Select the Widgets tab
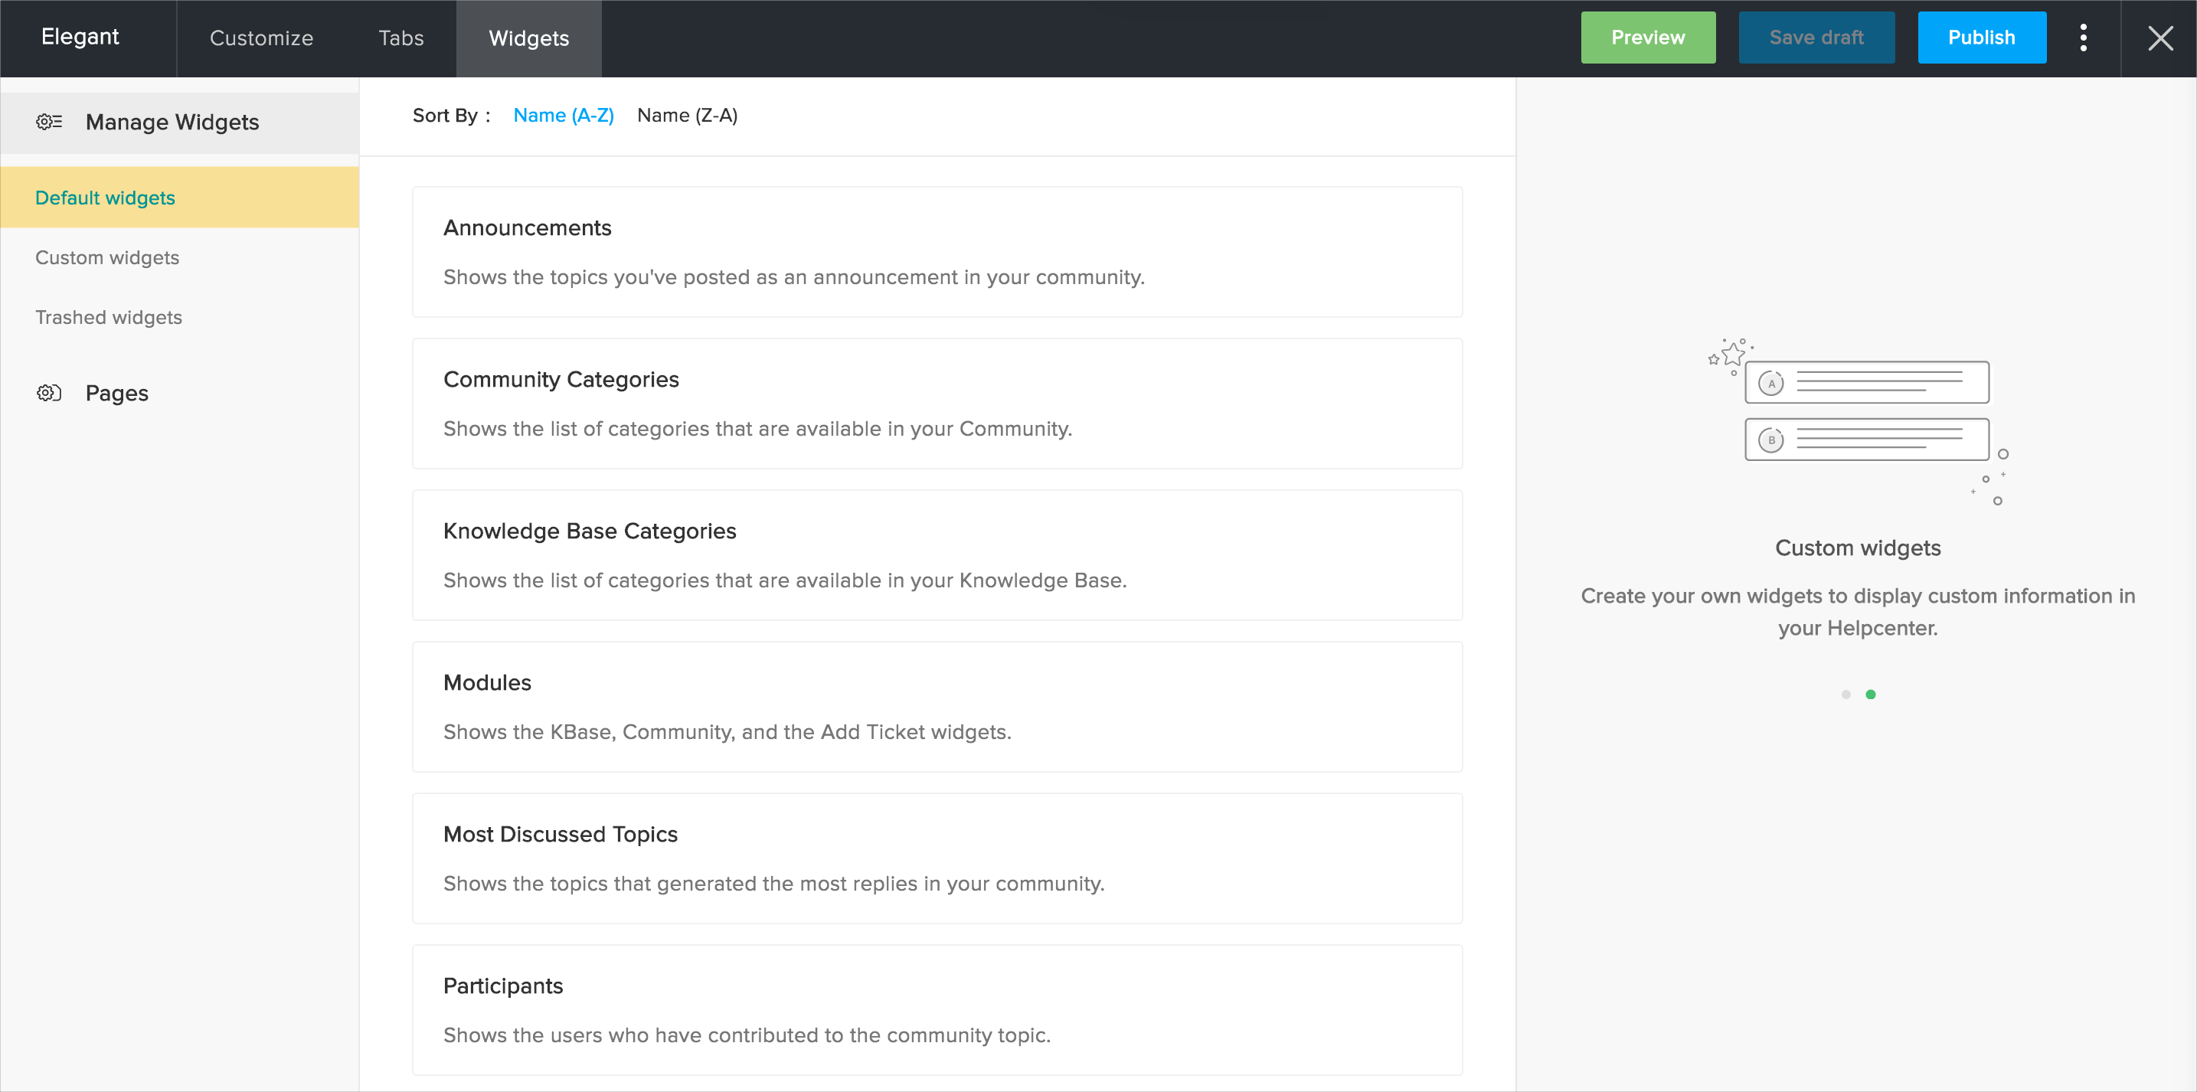This screenshot has width=2197, height=1092. [529, 38]
